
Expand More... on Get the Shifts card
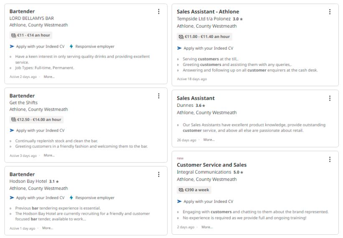[x=49, y=155]
